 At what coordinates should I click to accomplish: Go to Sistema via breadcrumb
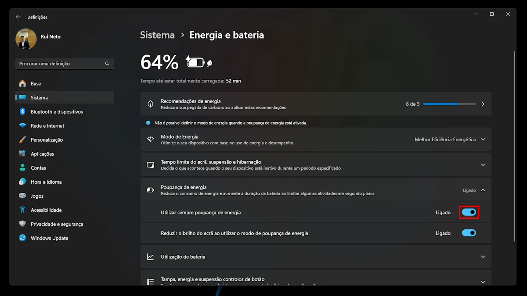pos(157,35)
